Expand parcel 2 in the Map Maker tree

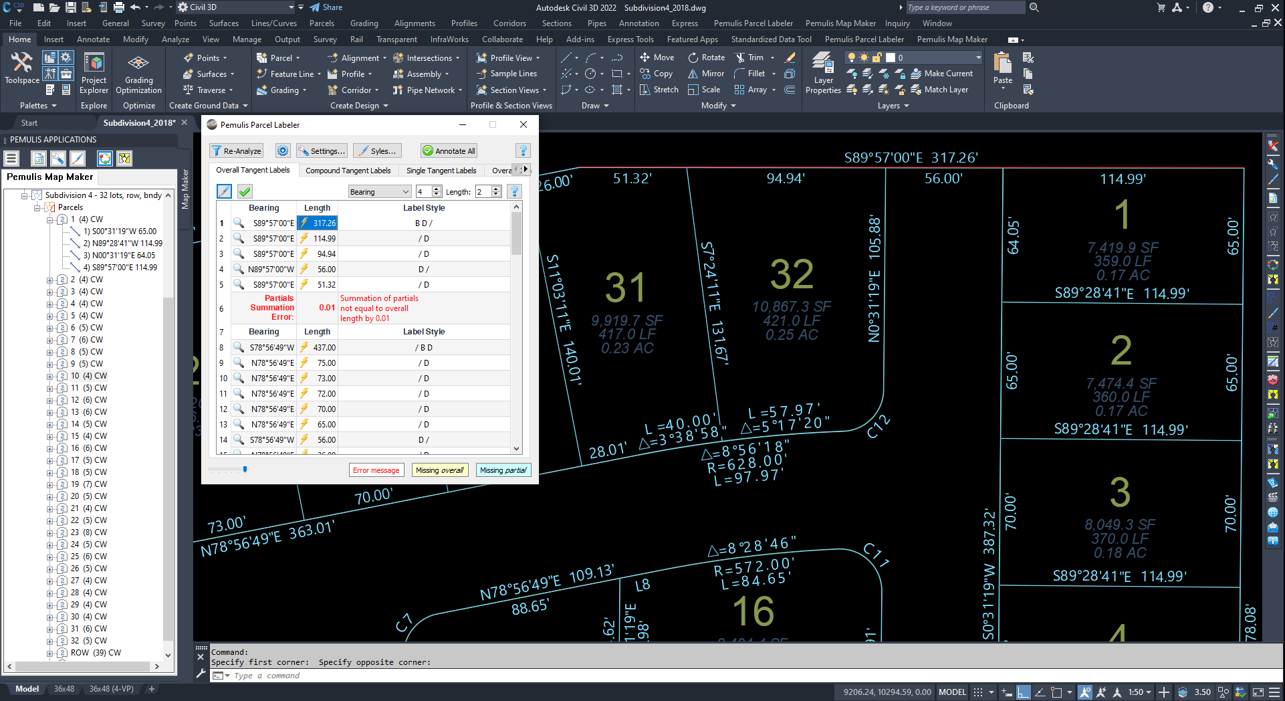[49, 280]
